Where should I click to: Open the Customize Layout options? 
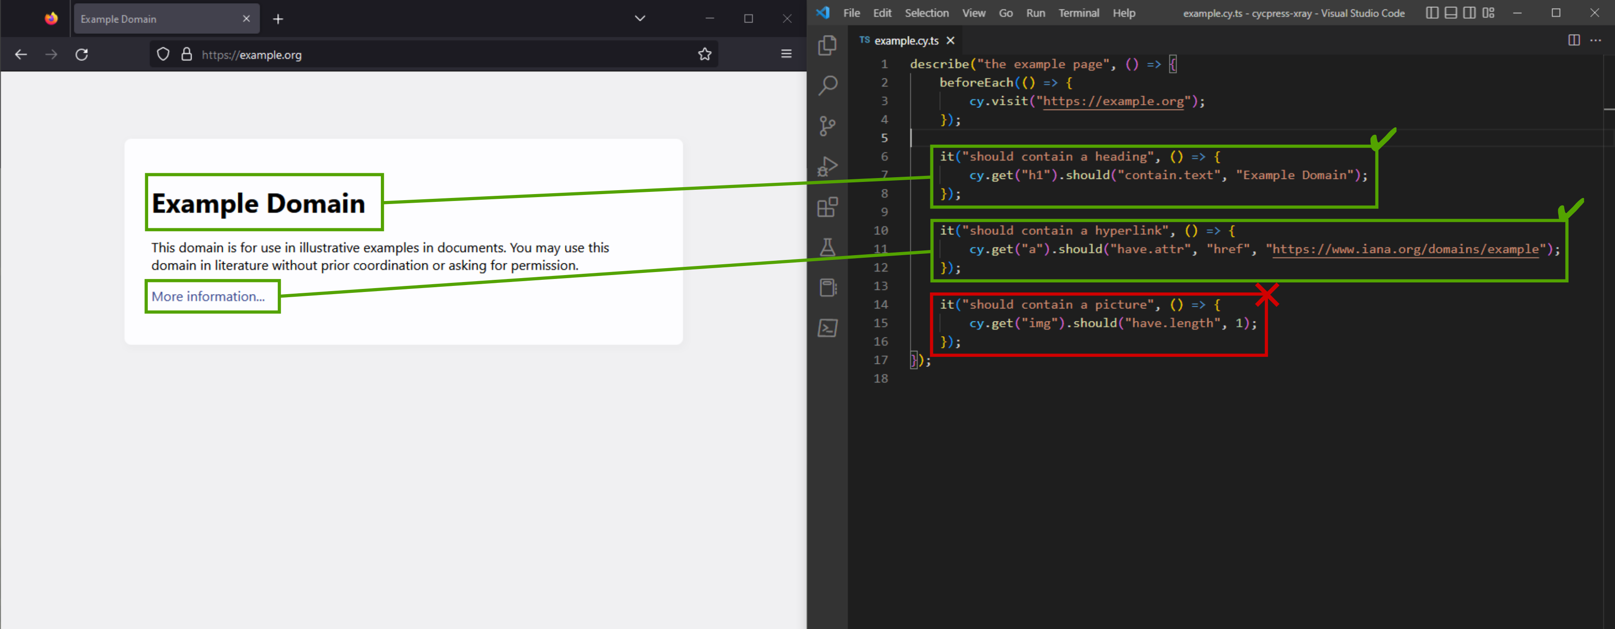coord(1488,13)
